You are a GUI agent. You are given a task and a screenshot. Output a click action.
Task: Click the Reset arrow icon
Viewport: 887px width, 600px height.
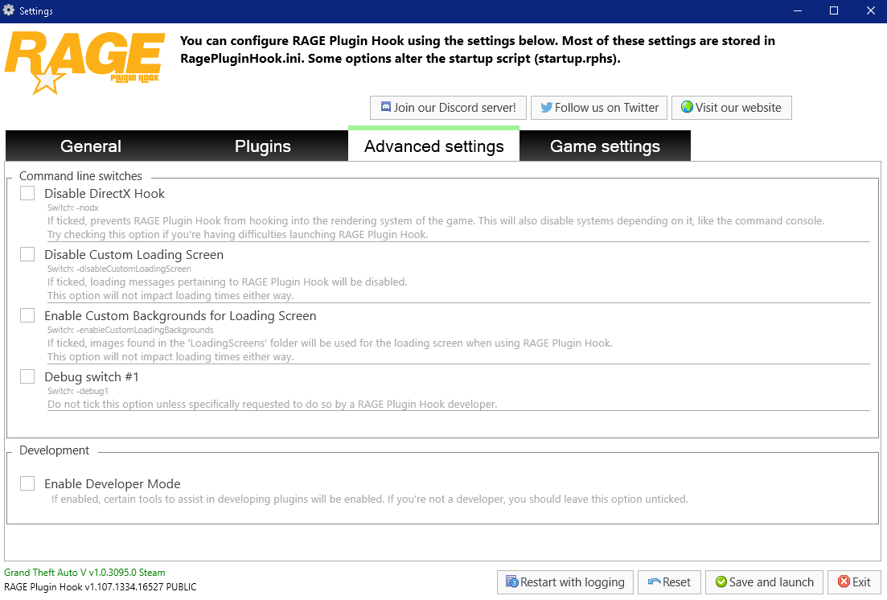point(655,582)
